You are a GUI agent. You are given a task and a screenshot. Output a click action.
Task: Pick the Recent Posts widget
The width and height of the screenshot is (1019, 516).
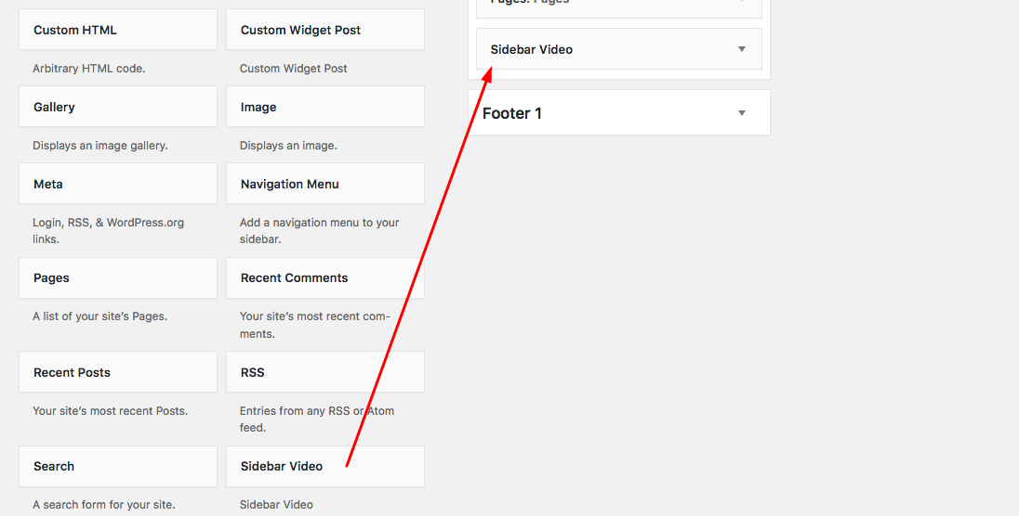[72, 372]
